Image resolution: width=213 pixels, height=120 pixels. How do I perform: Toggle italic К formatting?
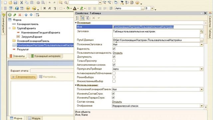click(50, 8)
